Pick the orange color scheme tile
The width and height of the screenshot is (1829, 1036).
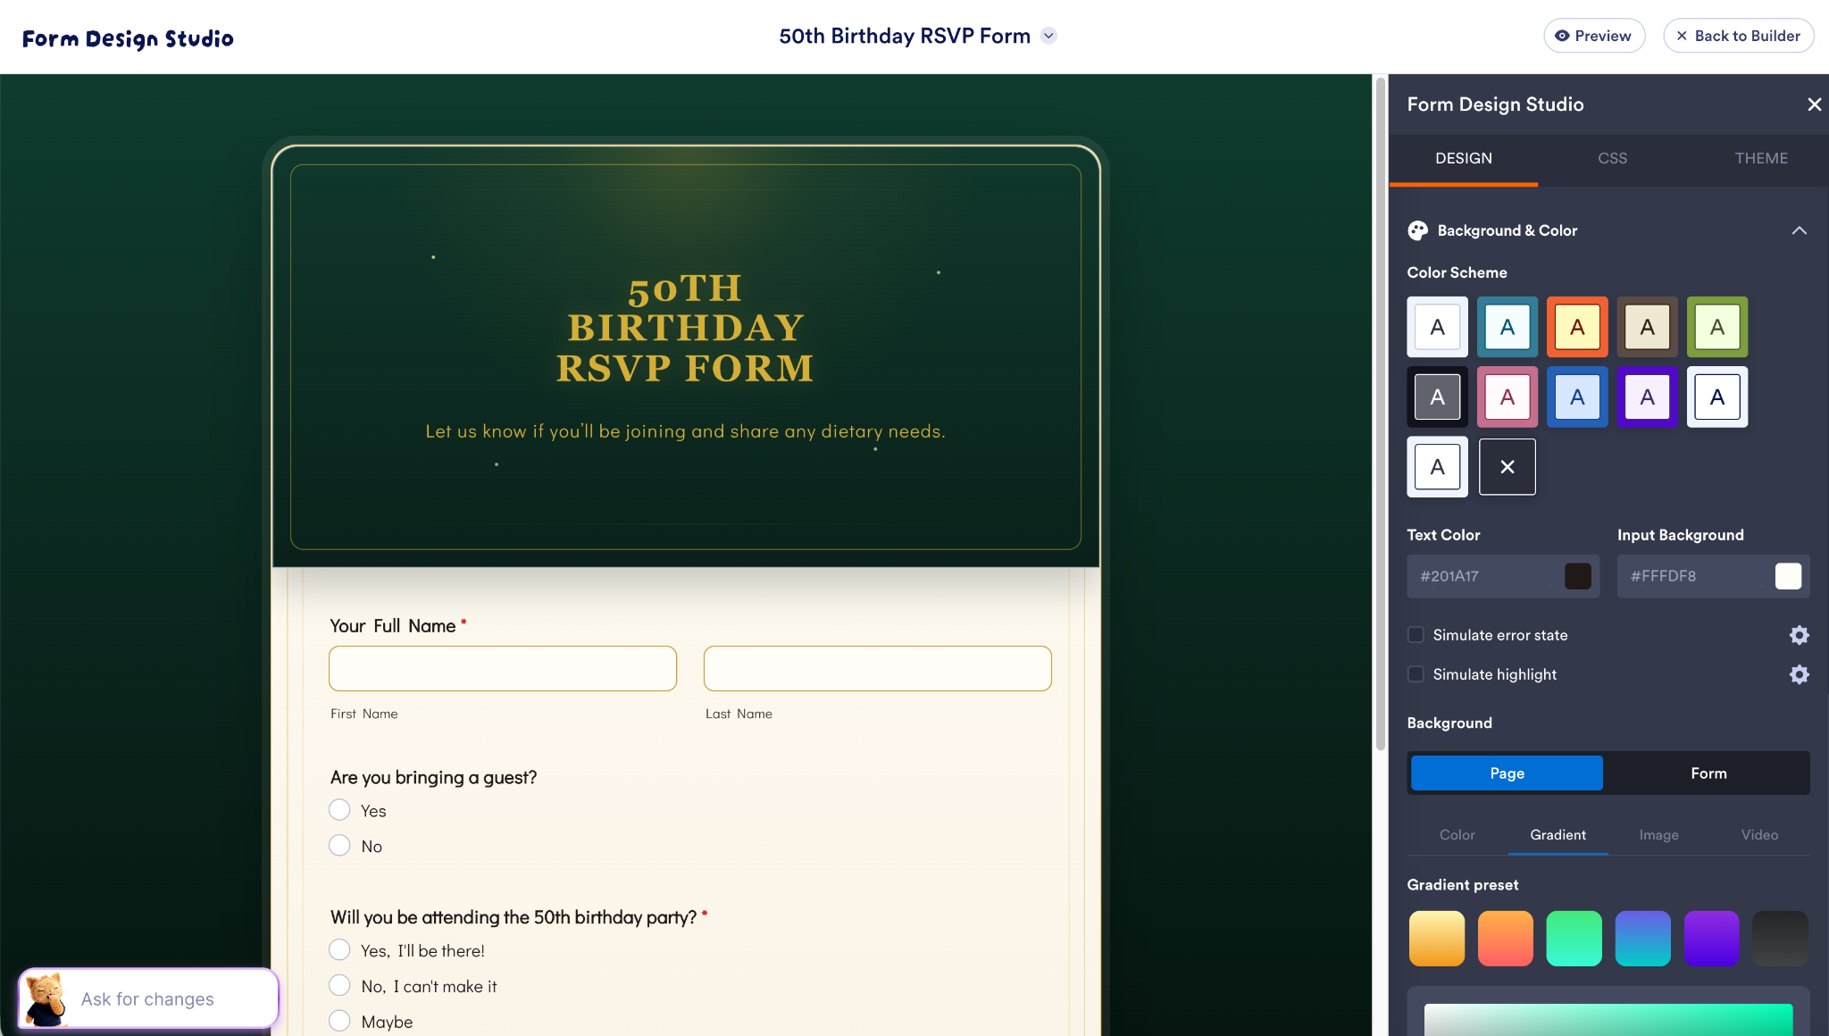[x=1577, y=327]
